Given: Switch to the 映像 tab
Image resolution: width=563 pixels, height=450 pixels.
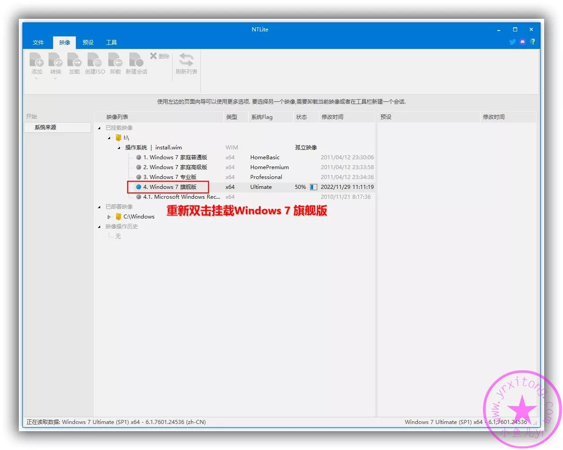Looking at the screenshot, I should click(x=65, y=43).
